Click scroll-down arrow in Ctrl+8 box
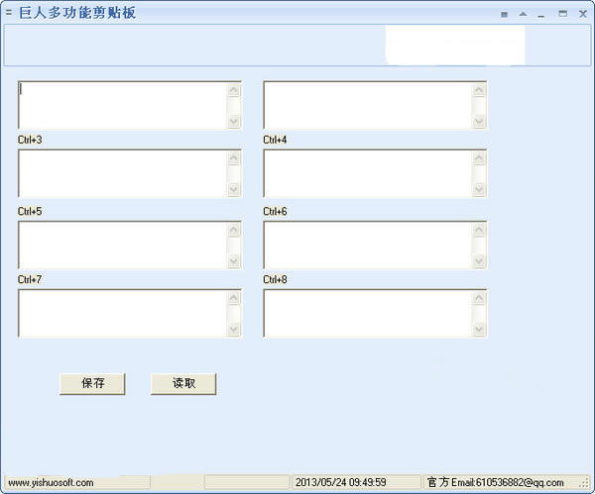This screenshot has height=494, width=595. [x=479, y=330]
